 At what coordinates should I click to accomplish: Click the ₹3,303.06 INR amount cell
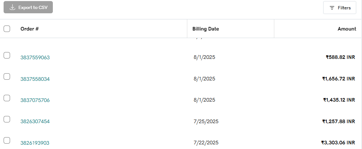click(x=338, y=143)
